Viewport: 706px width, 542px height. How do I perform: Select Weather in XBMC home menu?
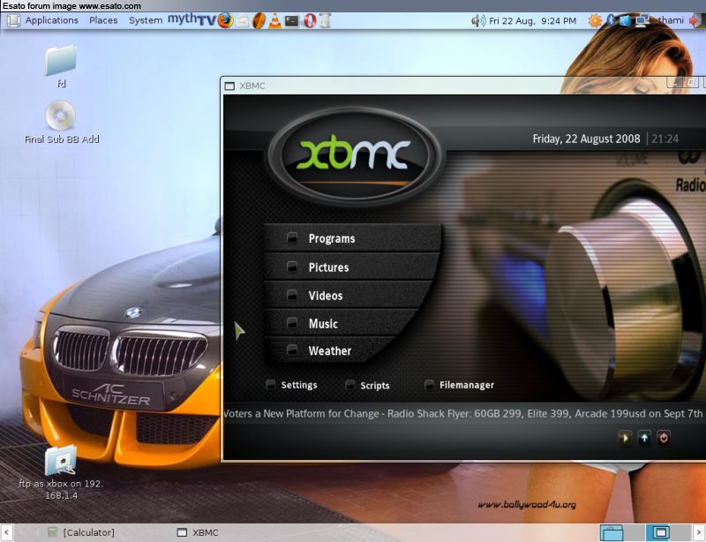(331, 350)
